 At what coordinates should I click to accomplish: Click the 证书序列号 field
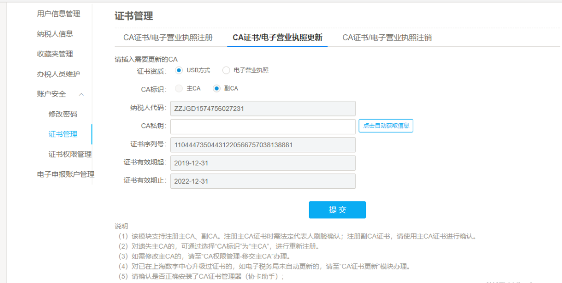click(263, 145)
